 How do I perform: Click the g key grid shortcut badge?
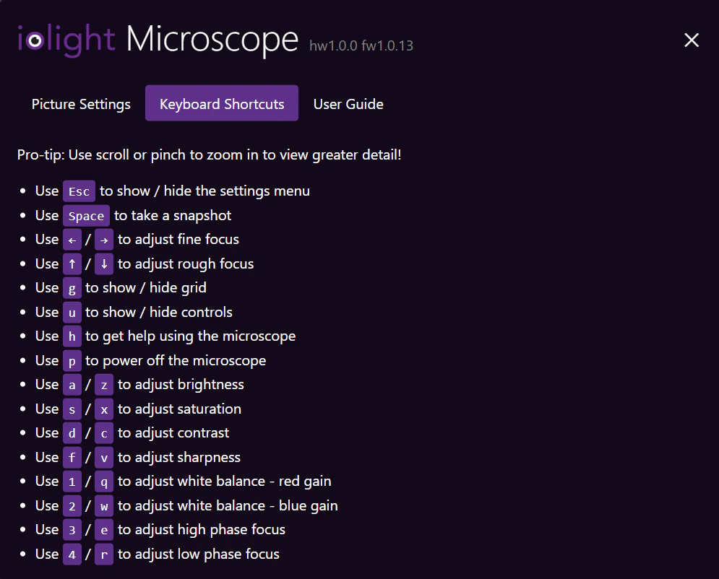(72, 287)
